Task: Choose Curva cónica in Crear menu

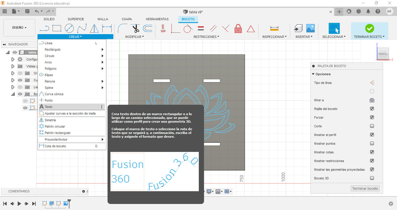Action: [x=72, y=94]
